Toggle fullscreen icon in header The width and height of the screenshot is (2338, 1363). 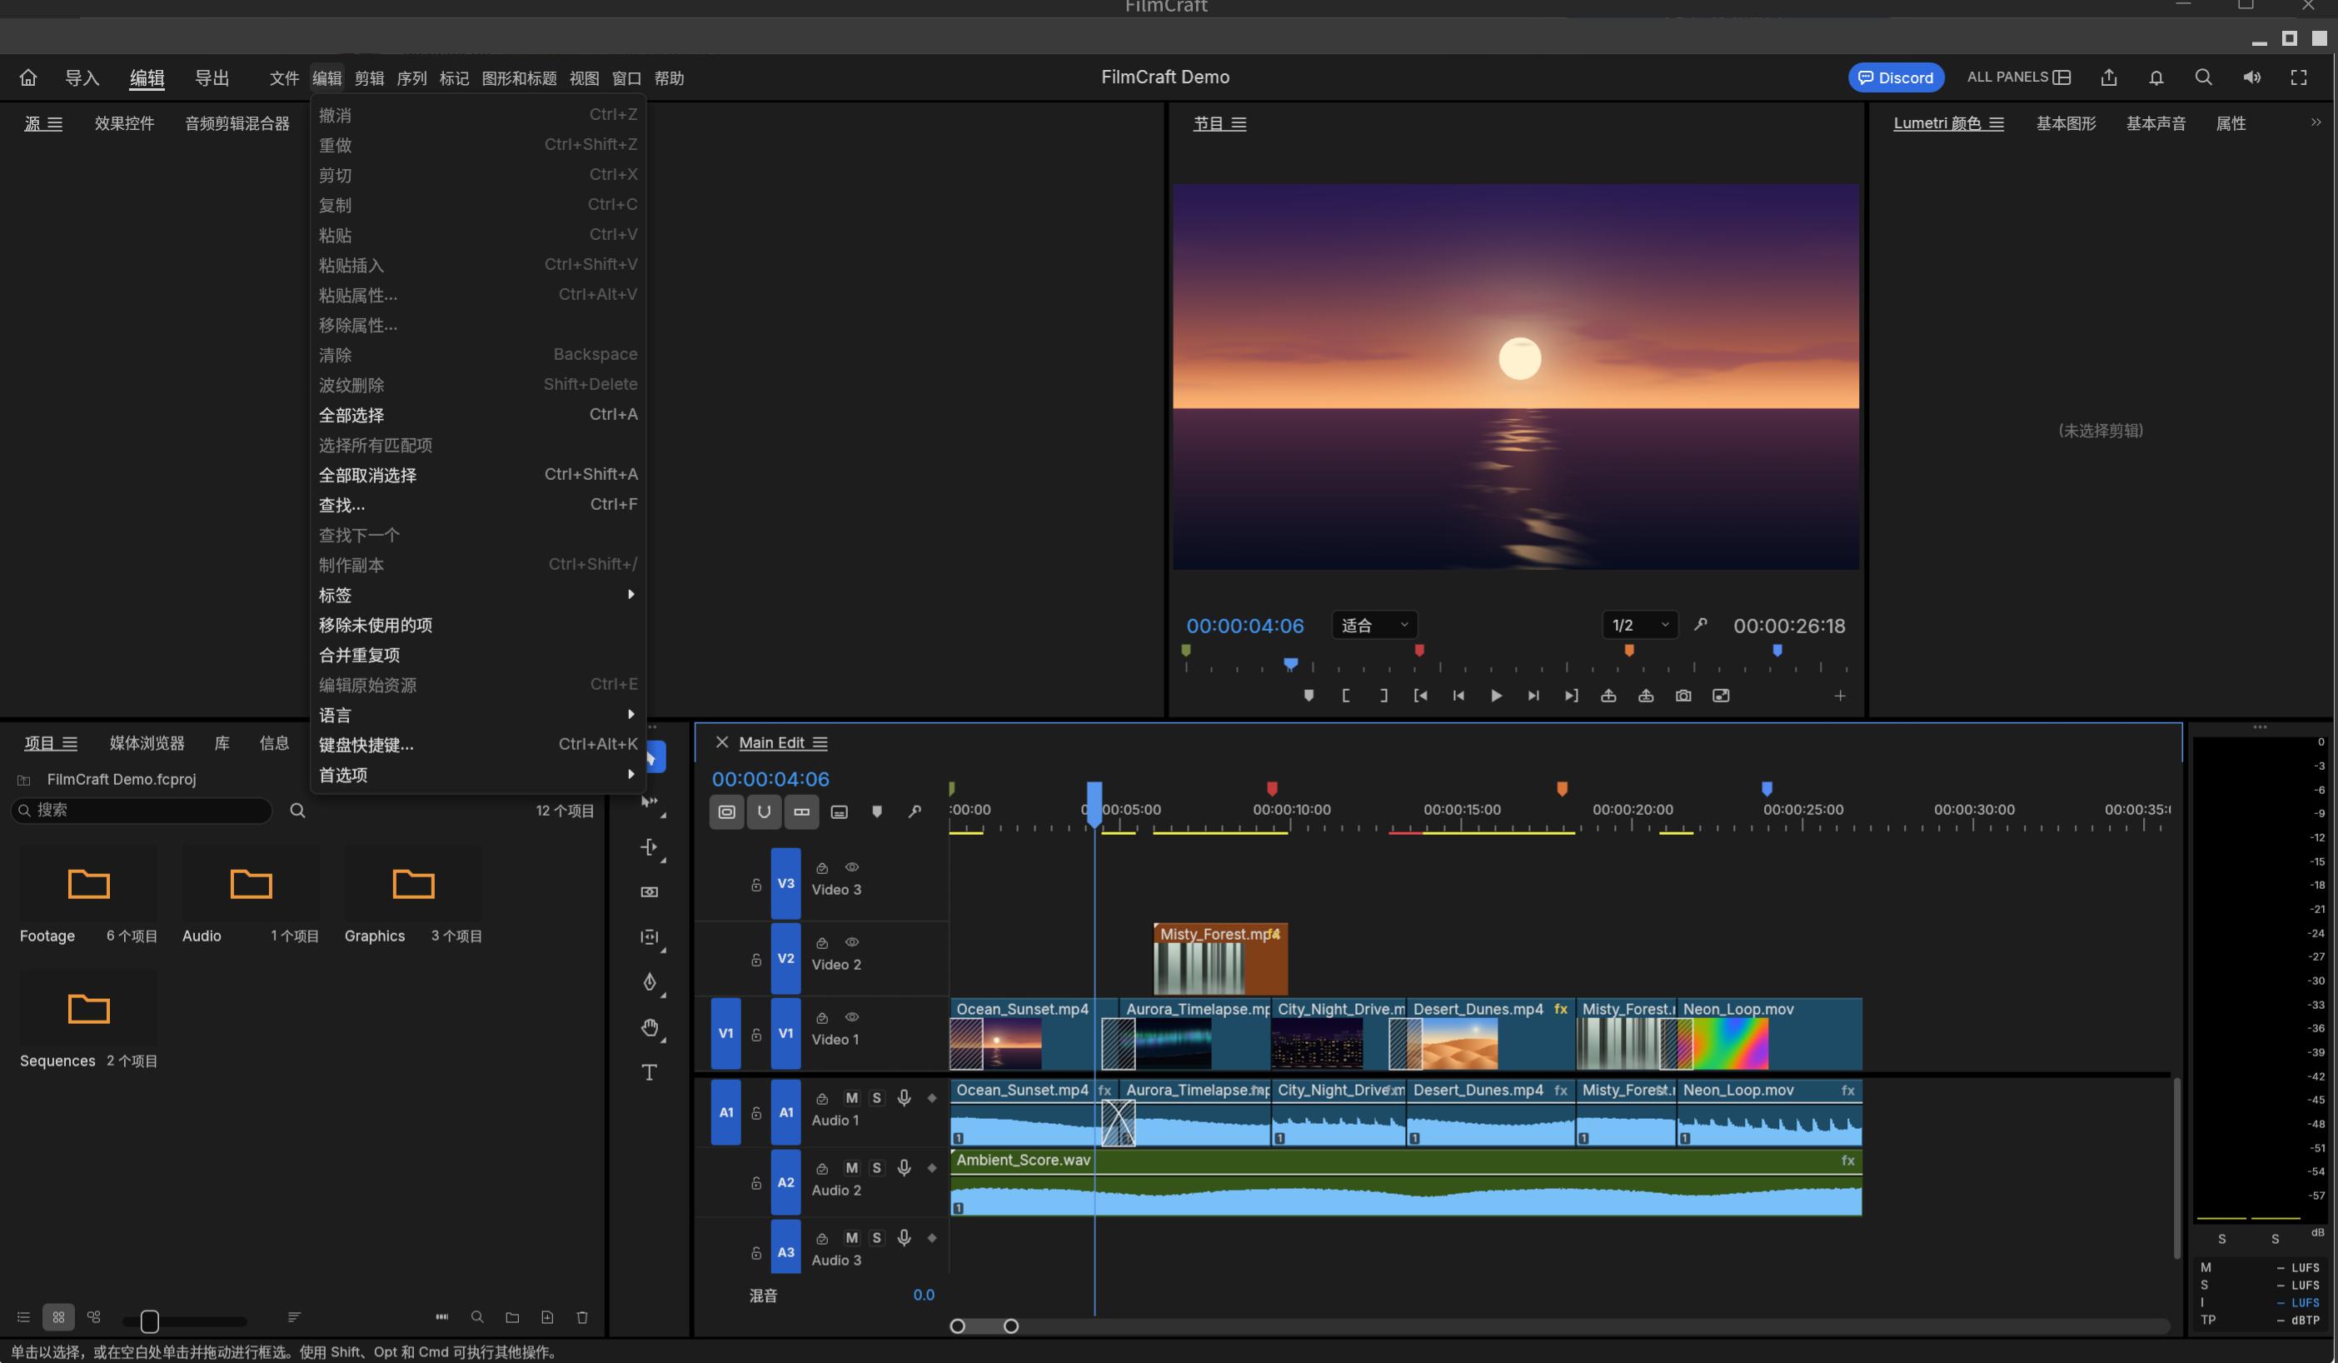tap(2299, 78)
